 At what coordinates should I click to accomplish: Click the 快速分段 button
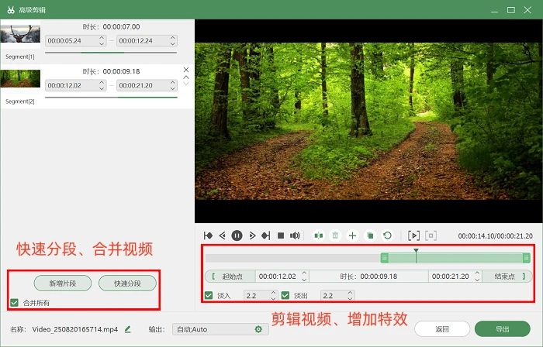[127, 283]
